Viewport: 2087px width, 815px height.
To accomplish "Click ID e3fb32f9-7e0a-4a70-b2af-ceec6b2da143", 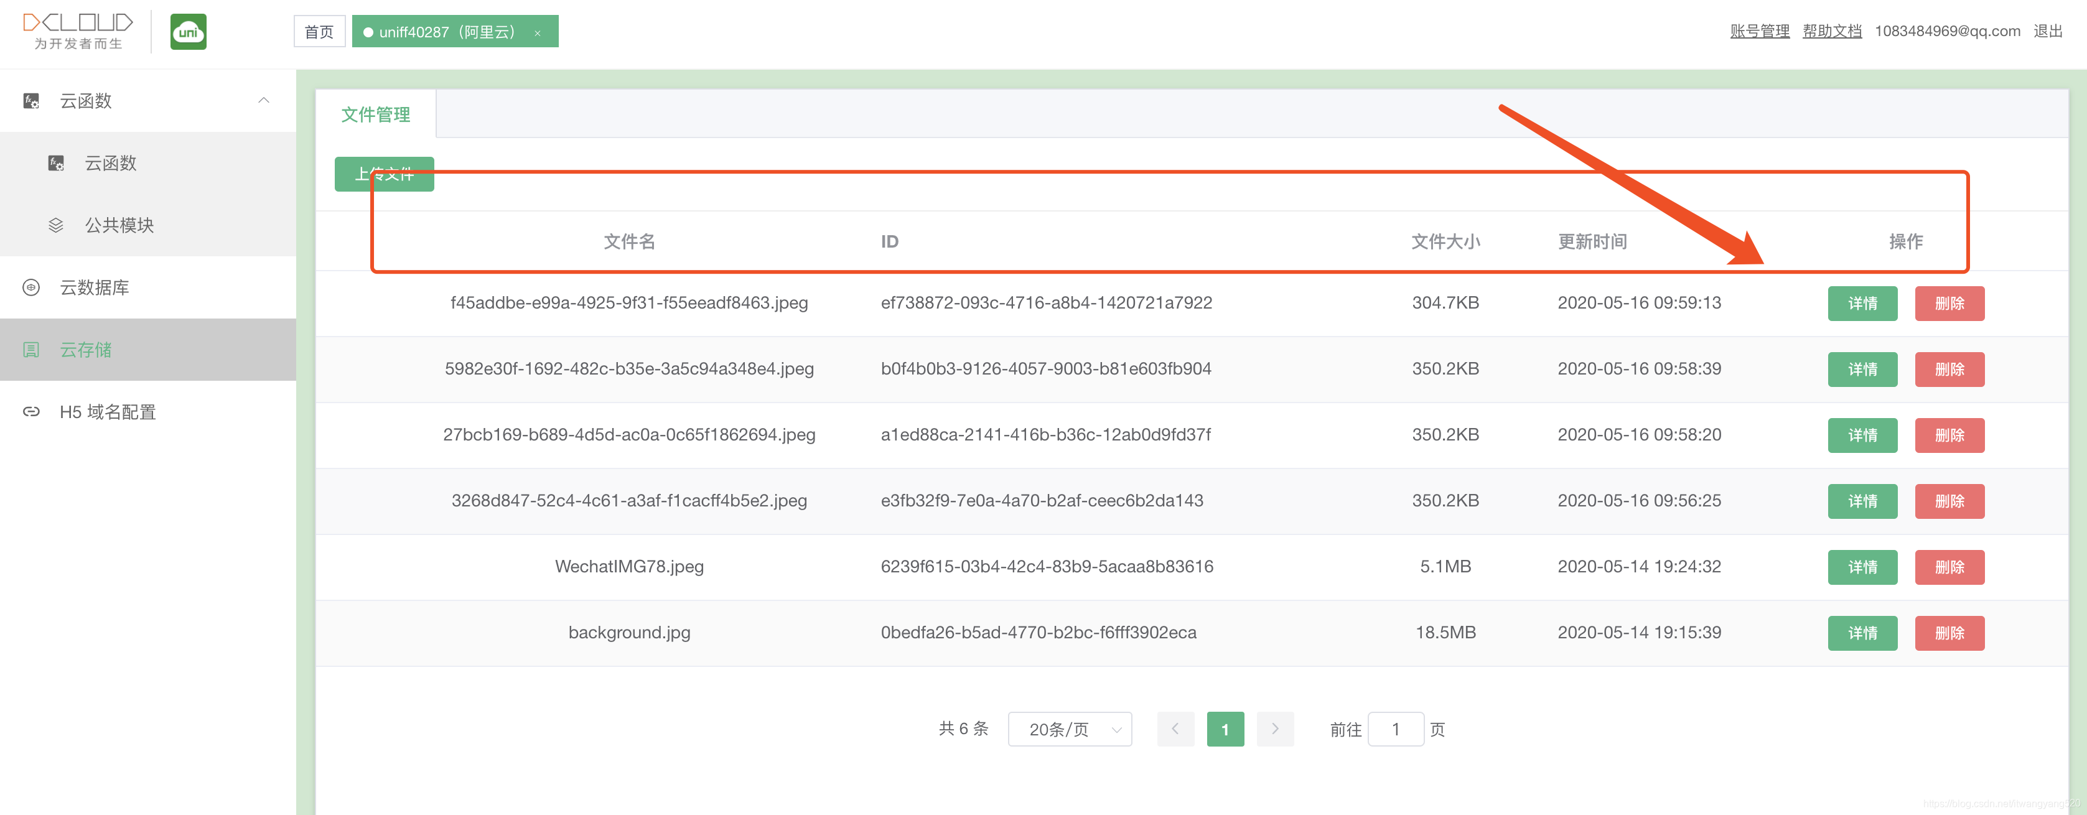I will pyautogui.click(x=1042, y=501).
